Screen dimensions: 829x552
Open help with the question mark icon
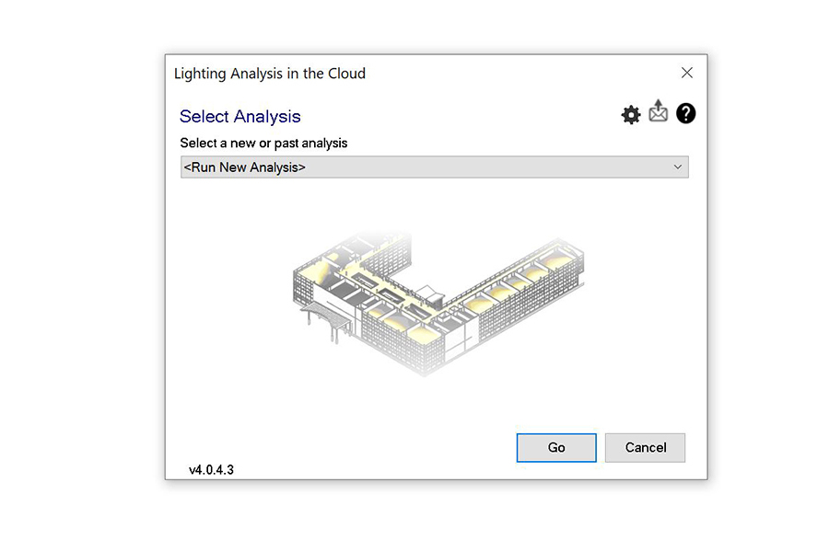(685, 114)
